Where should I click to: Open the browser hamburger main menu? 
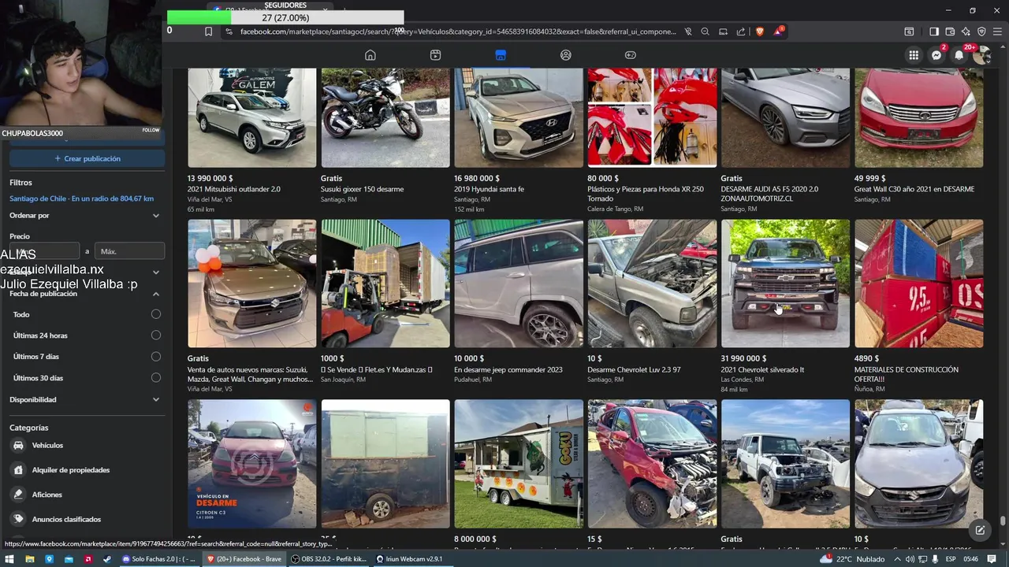coord(996,31)
